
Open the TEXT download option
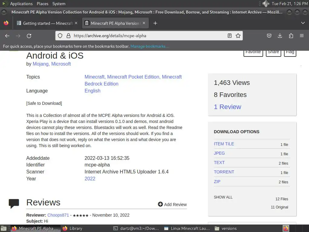click(x=219, y=163)
